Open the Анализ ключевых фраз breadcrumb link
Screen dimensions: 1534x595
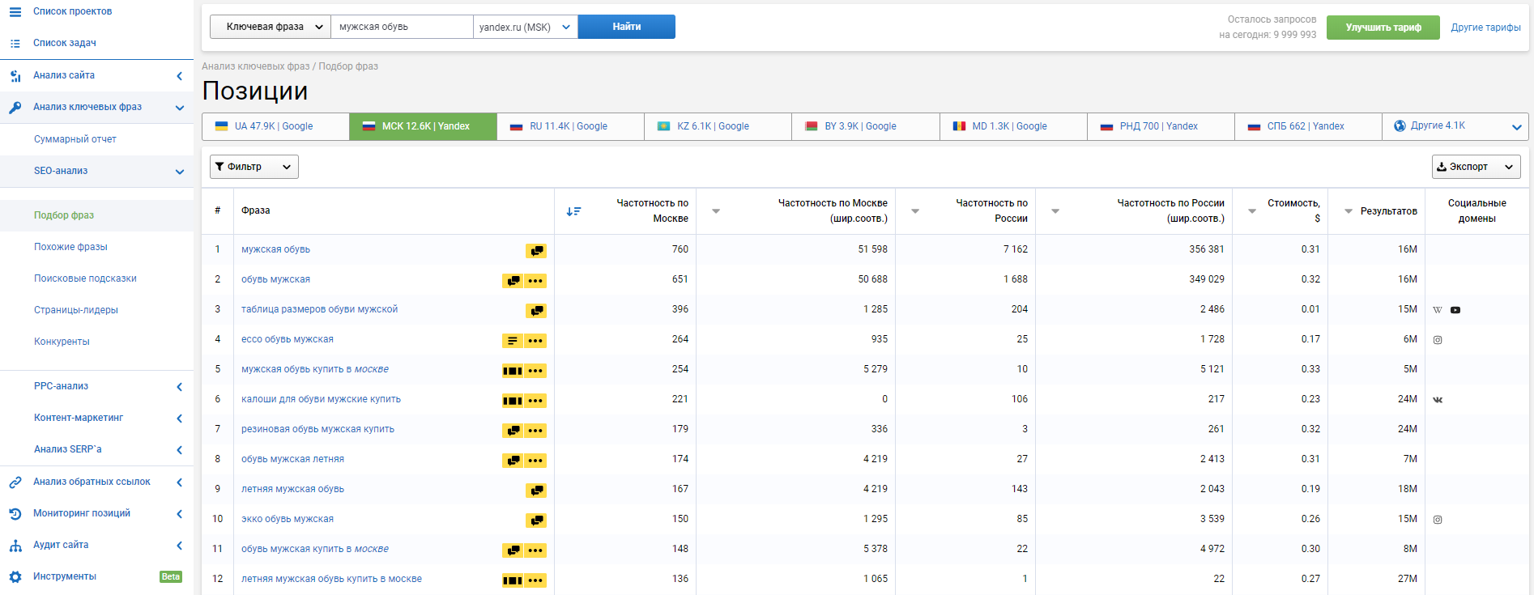(x=256, y=66)
